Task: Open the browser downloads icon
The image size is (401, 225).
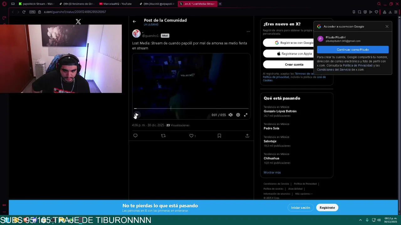Action: point(390,12)
